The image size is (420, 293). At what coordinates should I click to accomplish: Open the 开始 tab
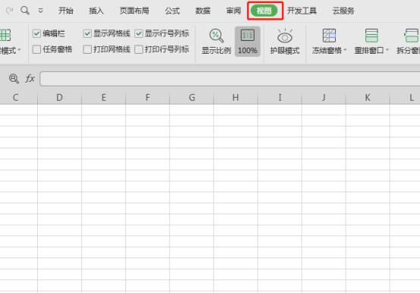[66, 11]
